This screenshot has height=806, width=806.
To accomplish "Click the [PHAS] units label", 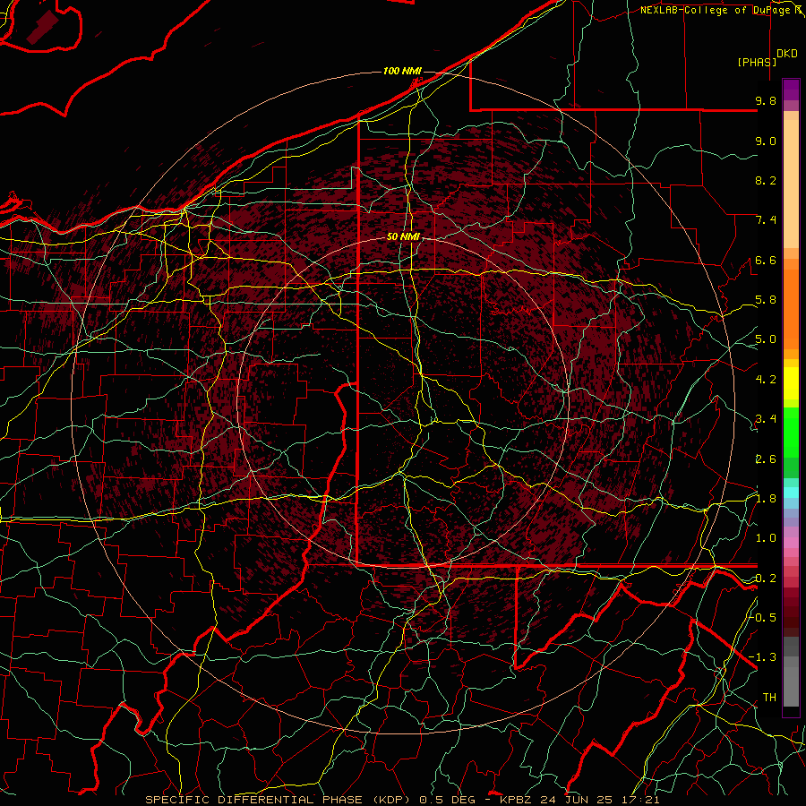I will click(x=757, y=62).
